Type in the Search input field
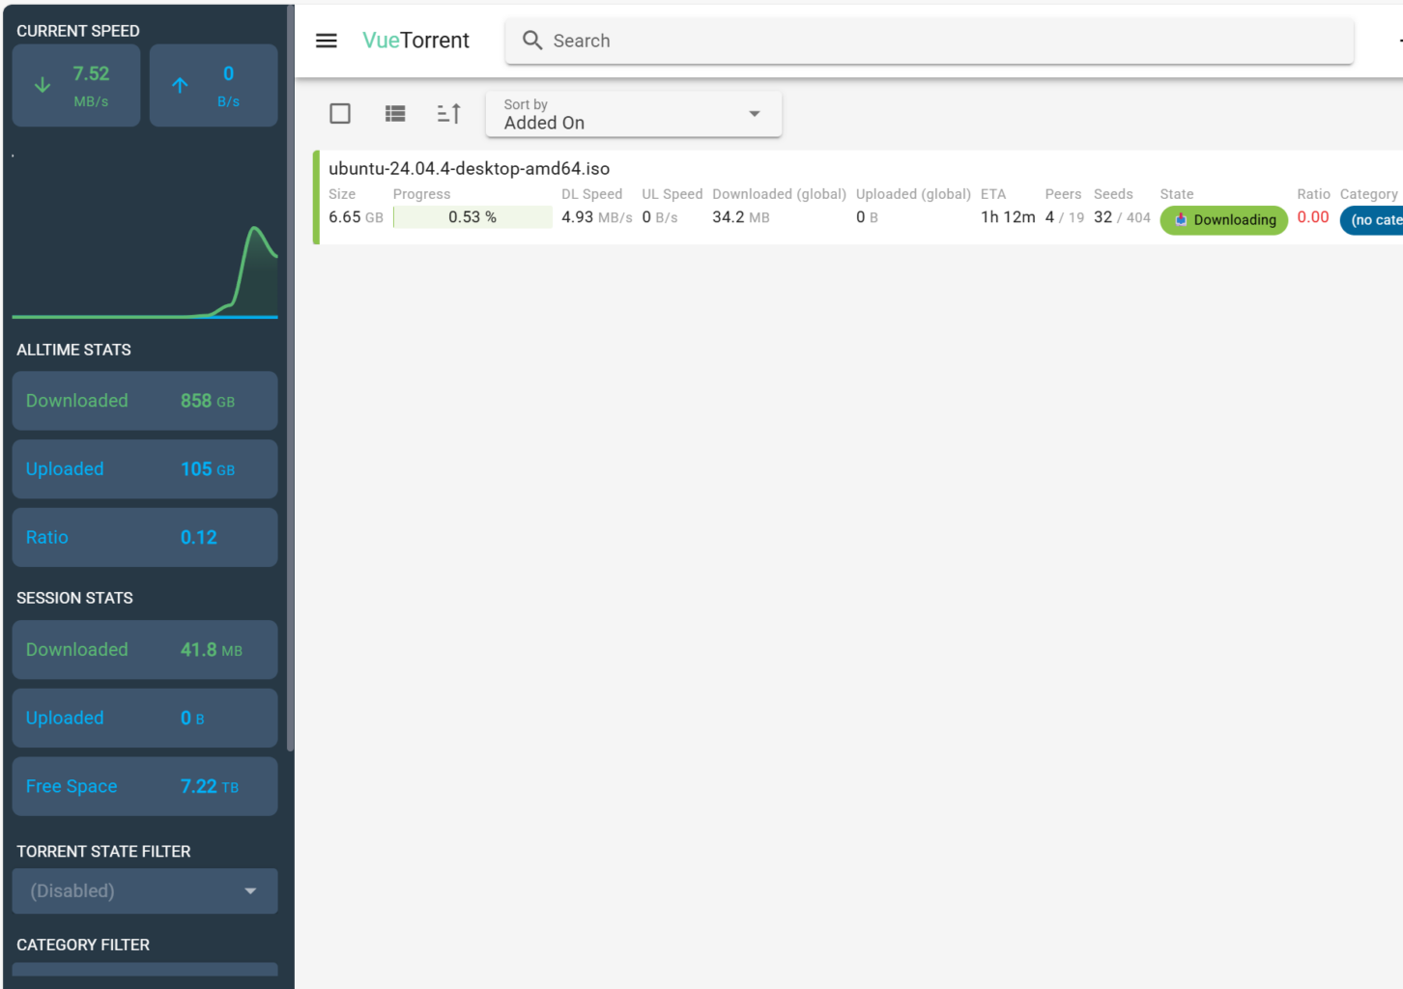Image resolution: width=1403 pixels, height=989 pixels. (947, 41)
